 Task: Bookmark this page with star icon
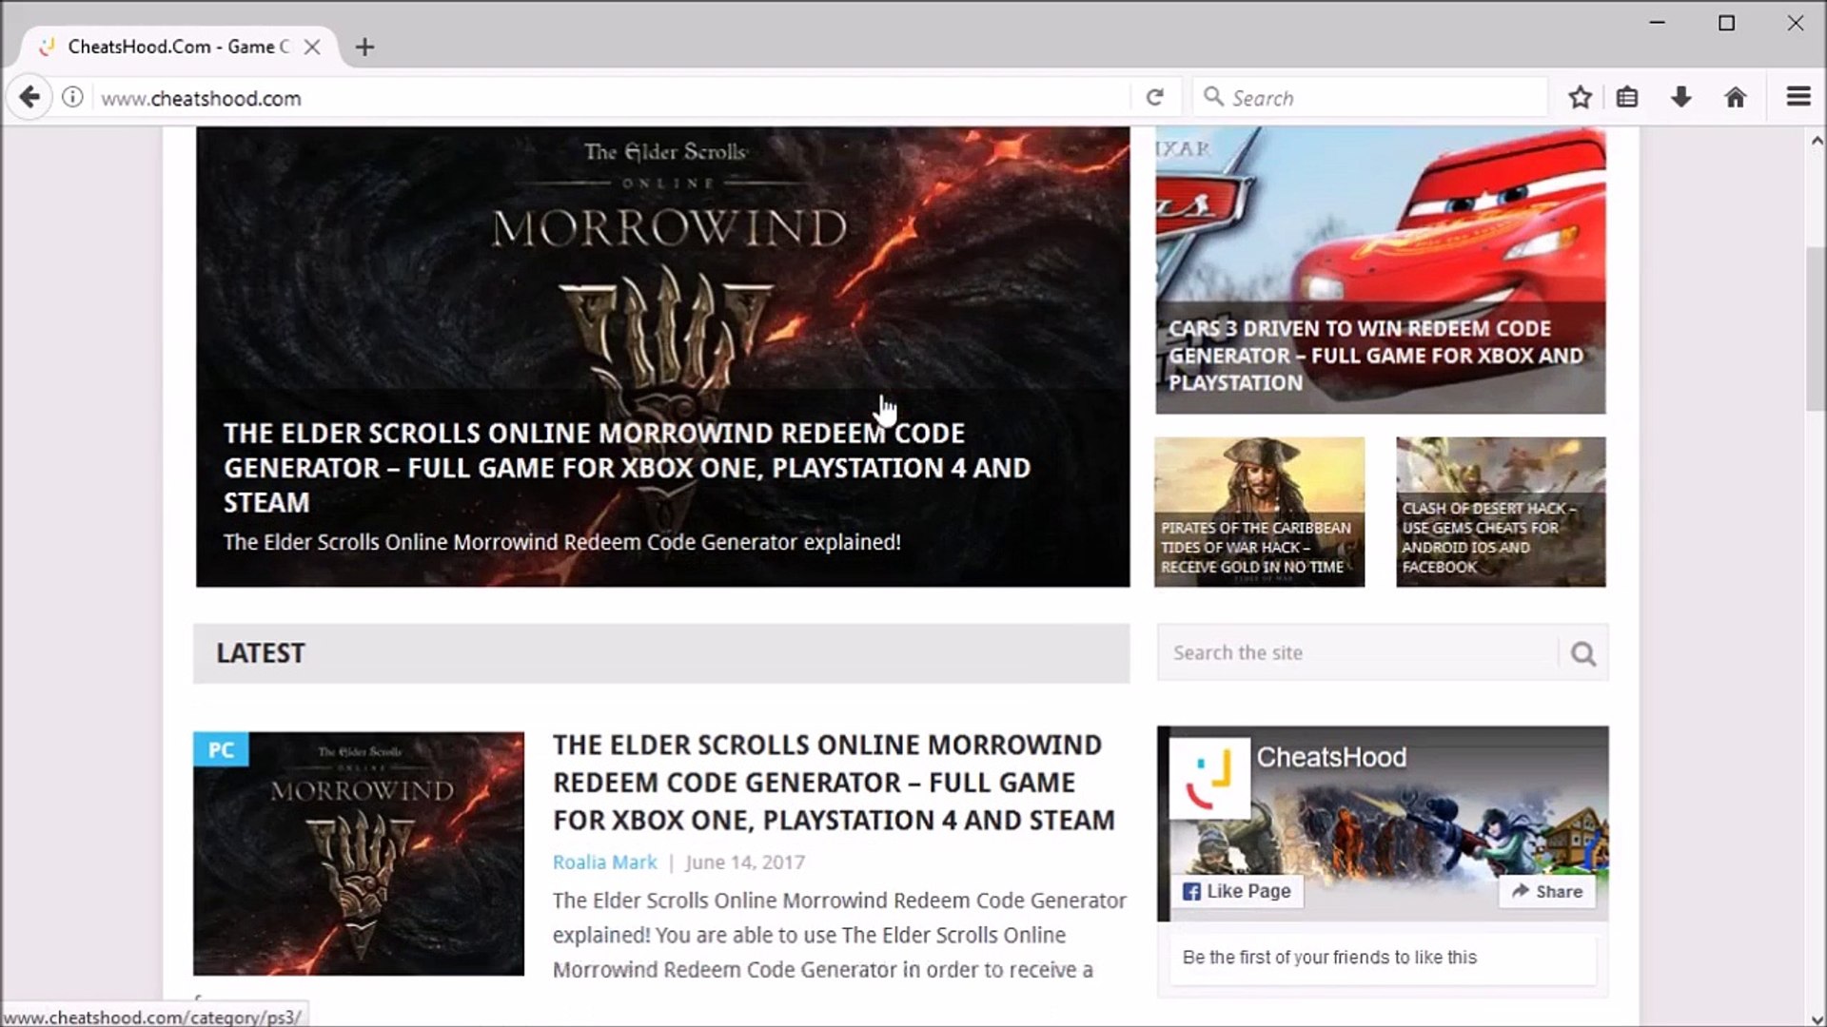(x=1580, y=97)
